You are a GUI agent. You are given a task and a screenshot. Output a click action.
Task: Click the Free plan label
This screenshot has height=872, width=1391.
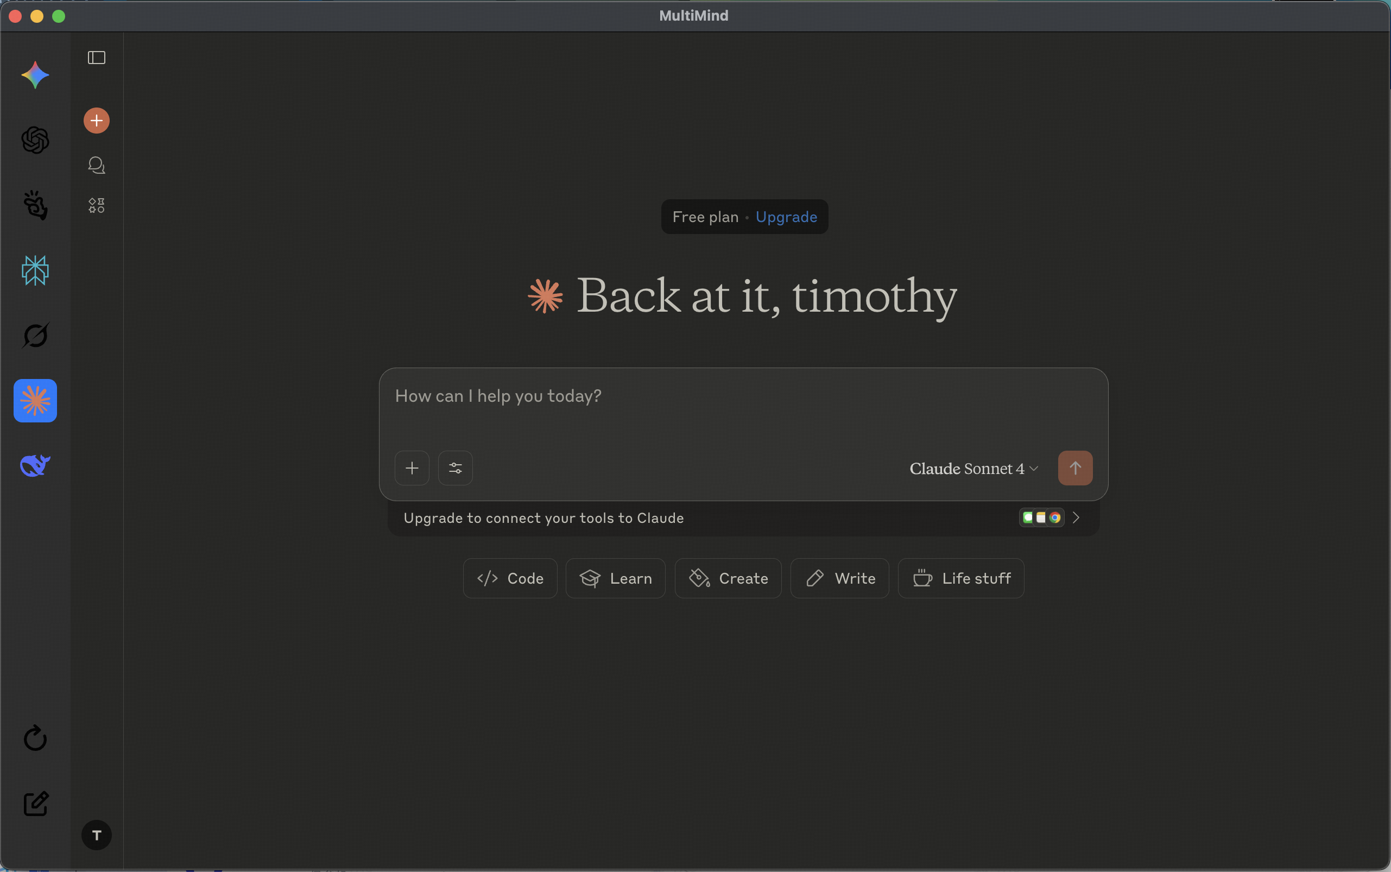(705, 217)
